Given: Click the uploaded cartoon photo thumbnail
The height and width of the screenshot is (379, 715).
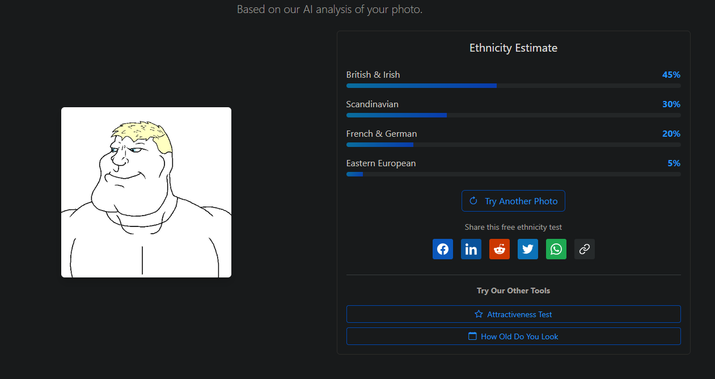Looking at the screenshot, I should [146, 192].
